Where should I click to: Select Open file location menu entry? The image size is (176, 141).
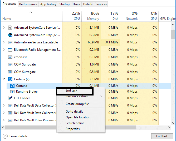78,117
